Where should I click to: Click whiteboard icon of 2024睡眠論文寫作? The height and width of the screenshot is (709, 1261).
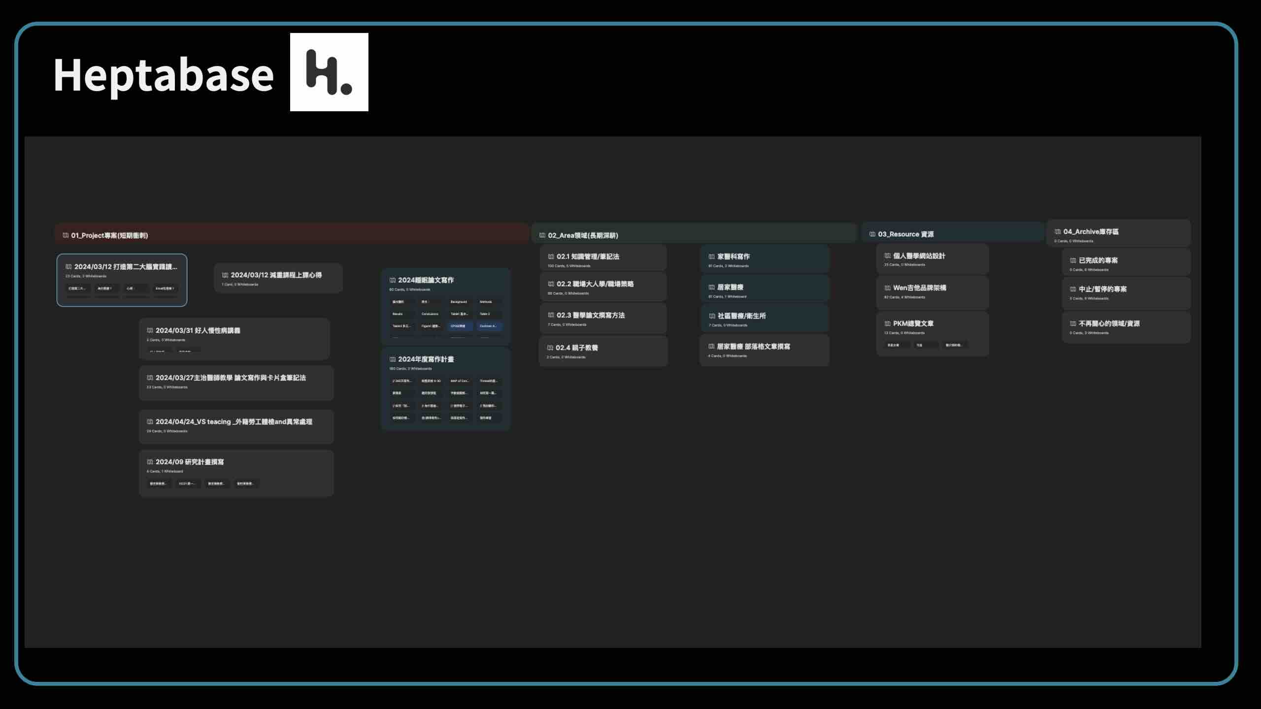[393, 280]
